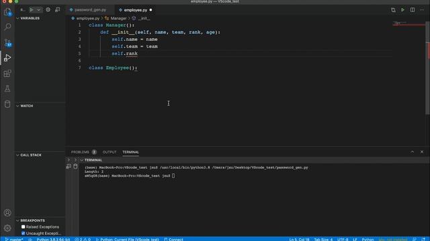Open the database cylinder view
Screen dimensions: 430x241
click(7, 104)
